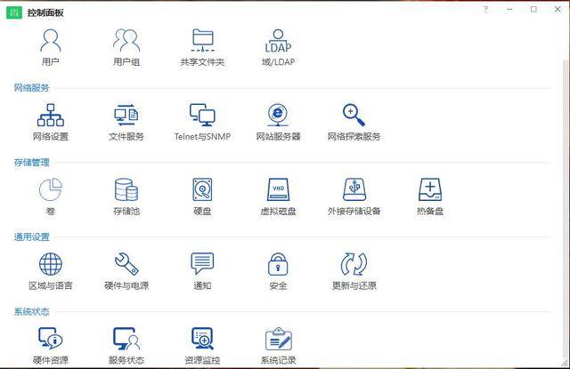Minimize the control panel window
The width and height of the screenshot is (570, 369).
[x=509, y=10]
